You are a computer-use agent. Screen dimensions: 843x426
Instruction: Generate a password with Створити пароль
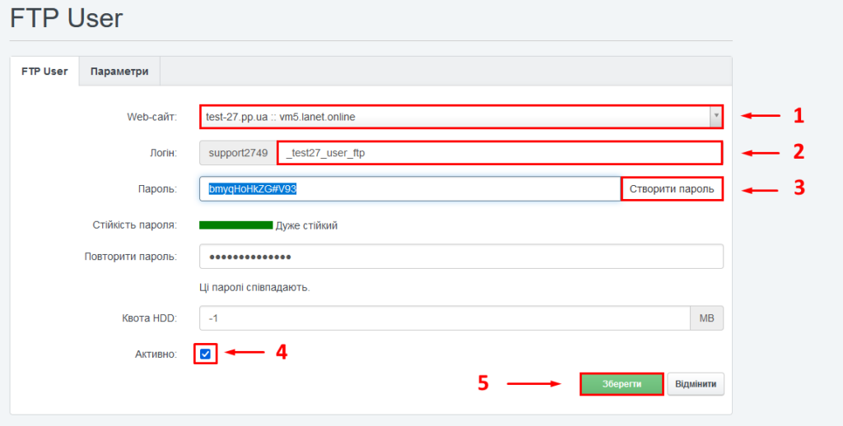672,189
